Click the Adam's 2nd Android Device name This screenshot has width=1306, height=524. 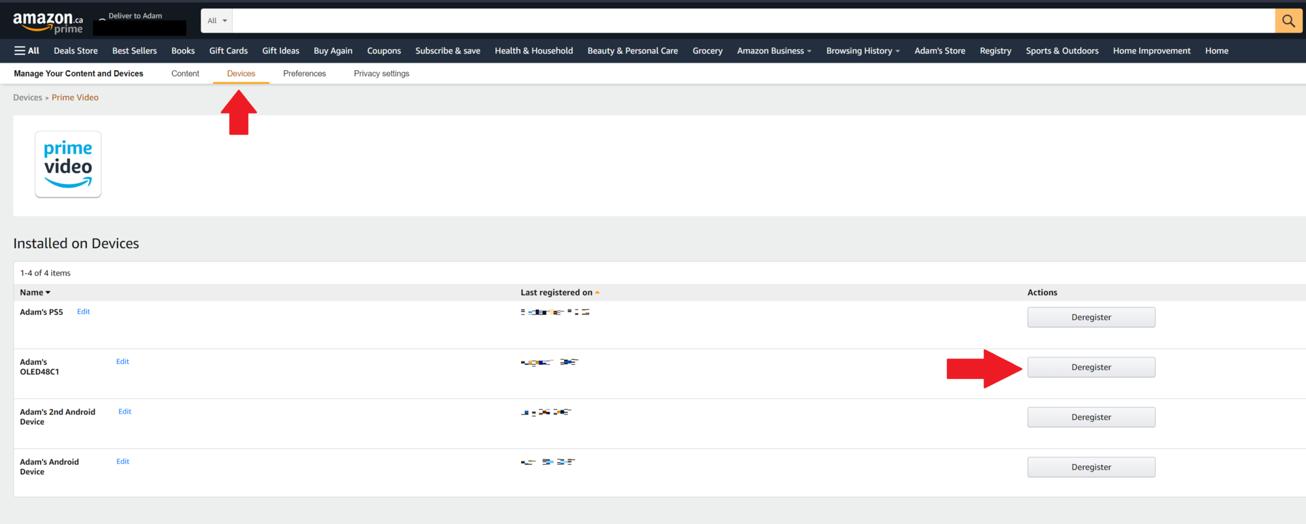tap(58, 417)
